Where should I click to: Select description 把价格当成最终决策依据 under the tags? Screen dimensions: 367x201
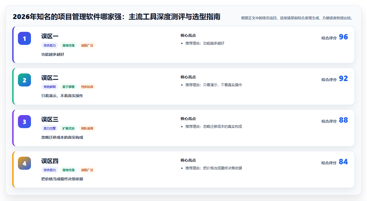pyautogui.click(x=62, y=179)
